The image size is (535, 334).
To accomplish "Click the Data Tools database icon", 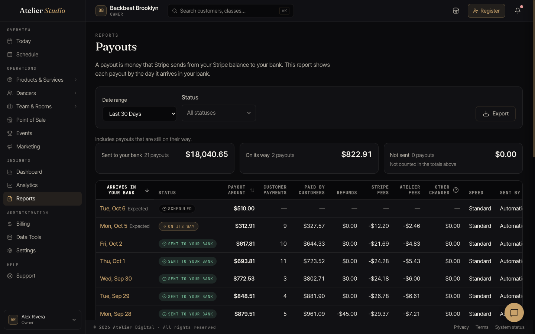I will coord(10,237).
